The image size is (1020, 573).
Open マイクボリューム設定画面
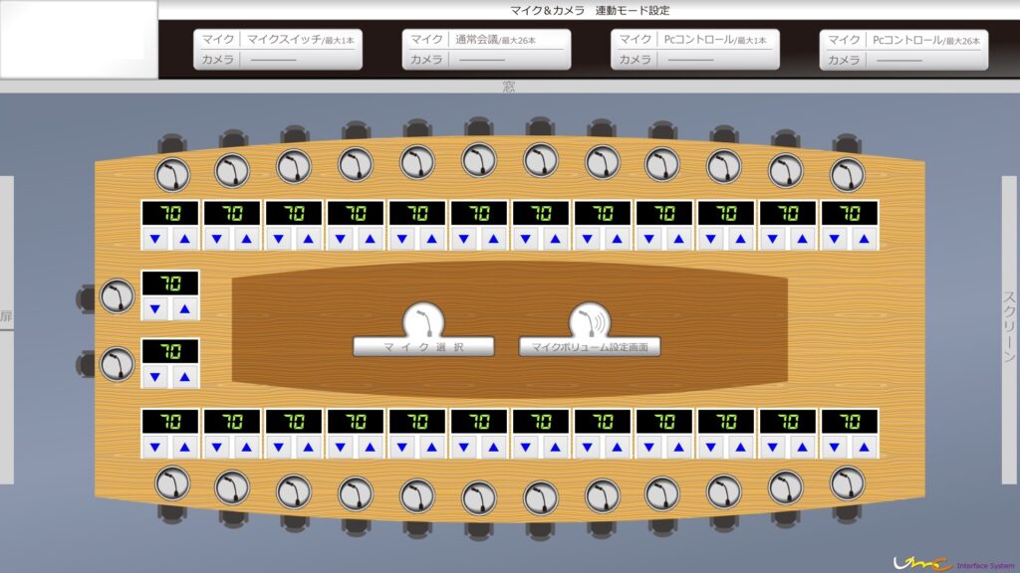(x=590, y=347)
